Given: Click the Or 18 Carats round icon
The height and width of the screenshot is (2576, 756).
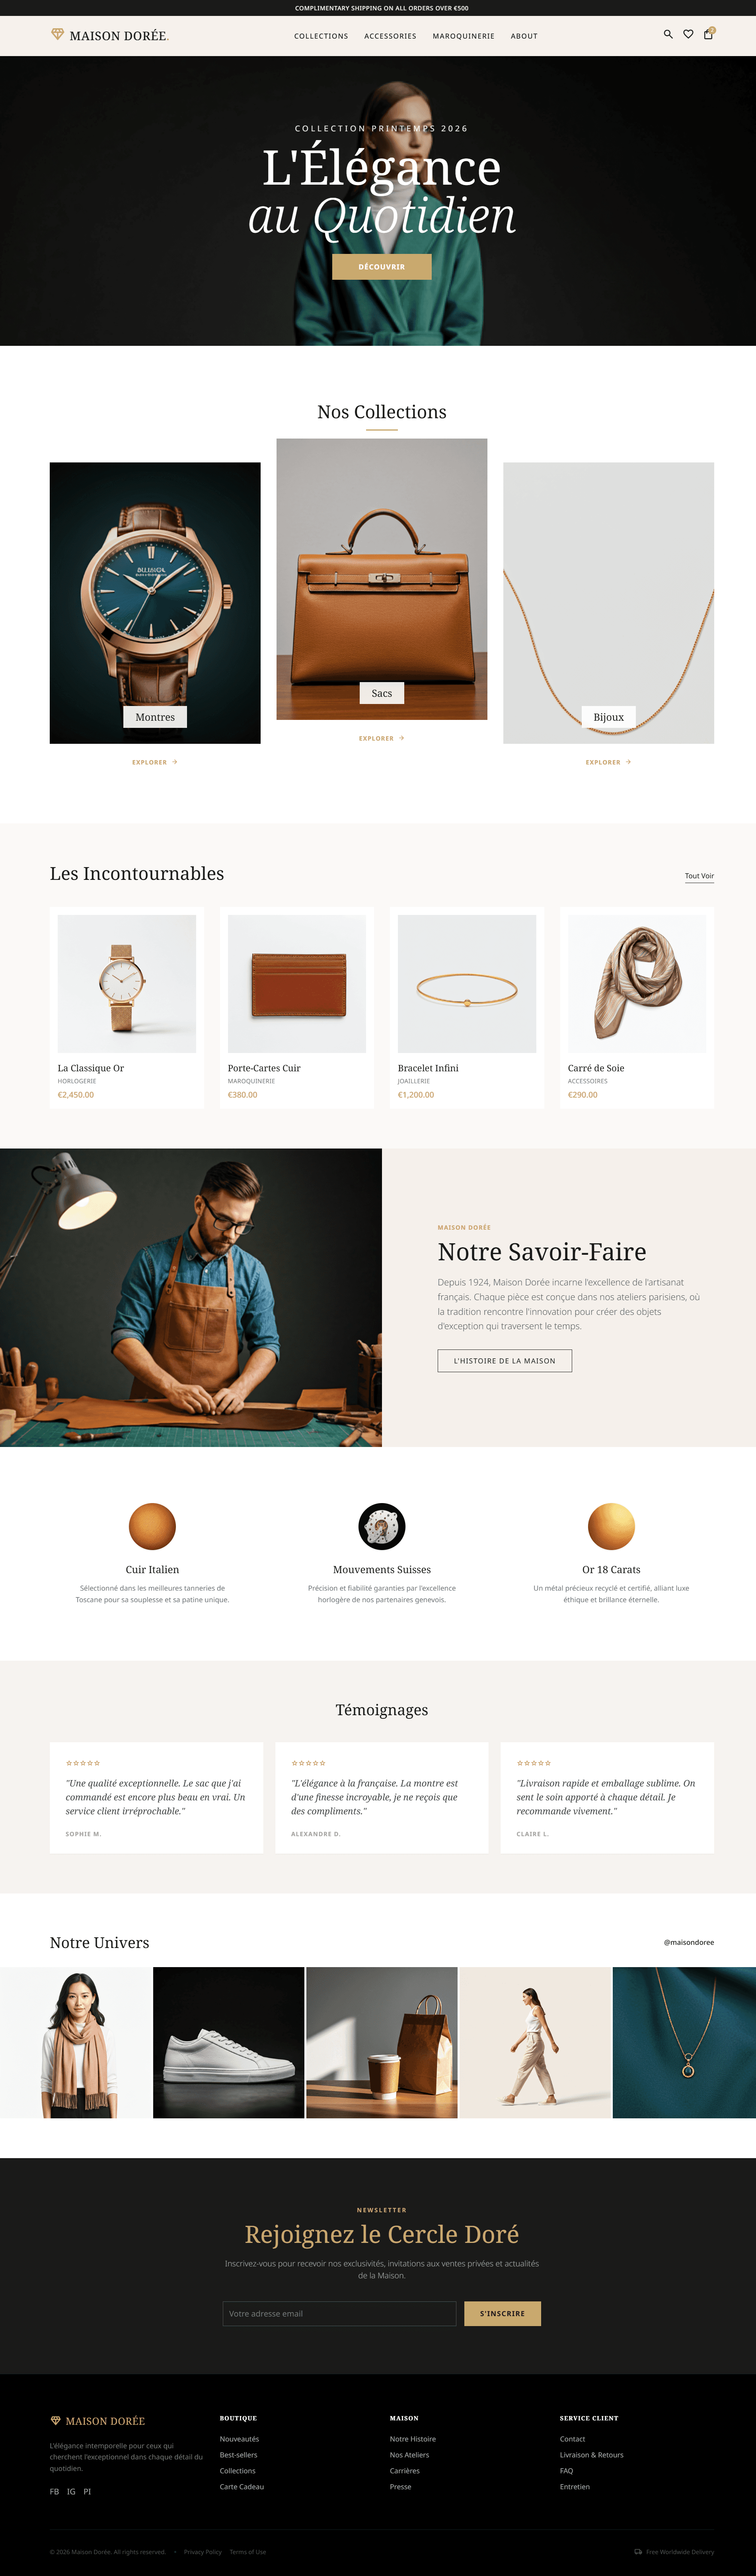Looking at the screenshot, I should 611,1526.
